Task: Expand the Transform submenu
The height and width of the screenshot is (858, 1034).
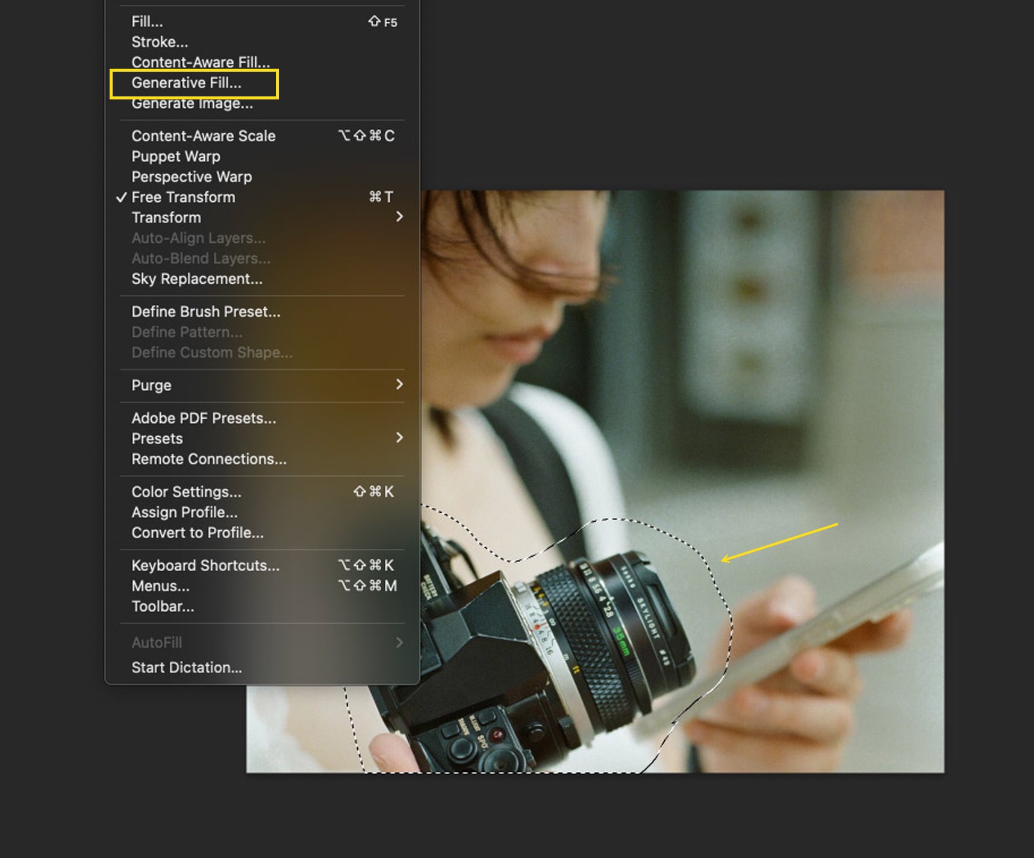Action: 166,218
